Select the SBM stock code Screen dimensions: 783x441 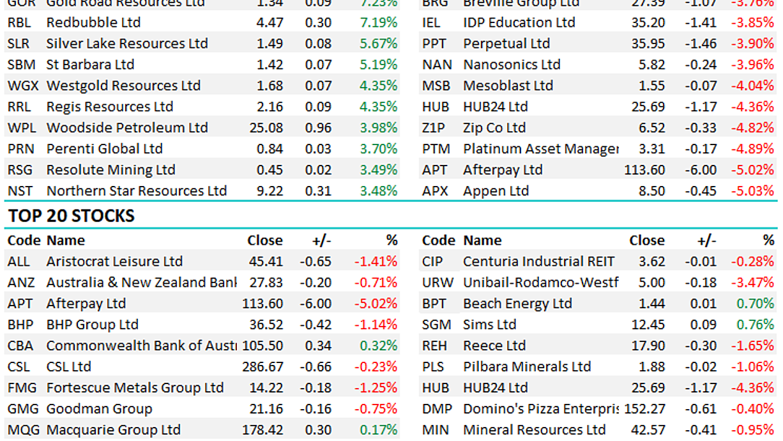pos(21,65)
